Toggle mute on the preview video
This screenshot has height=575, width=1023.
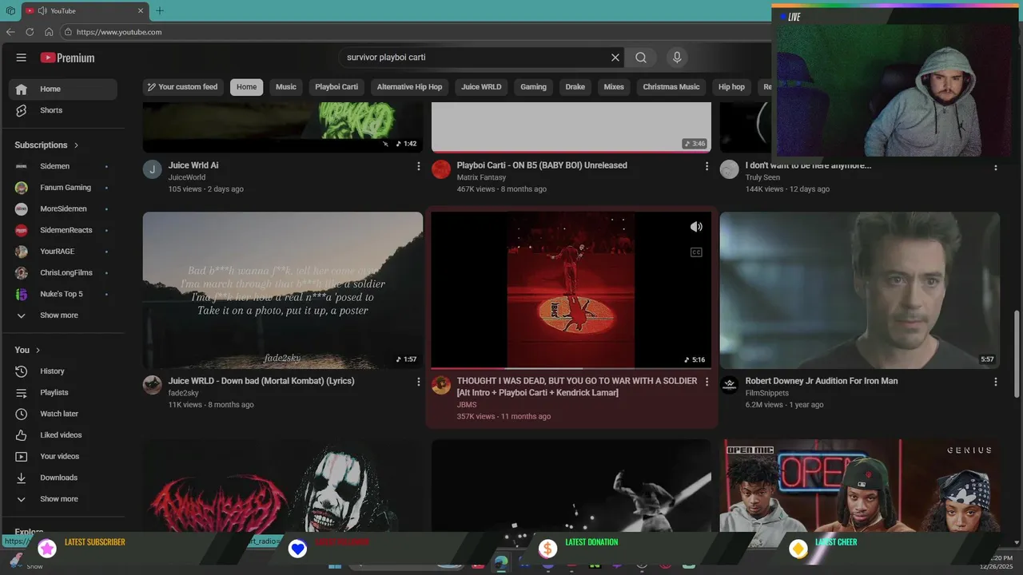[696, 227]
